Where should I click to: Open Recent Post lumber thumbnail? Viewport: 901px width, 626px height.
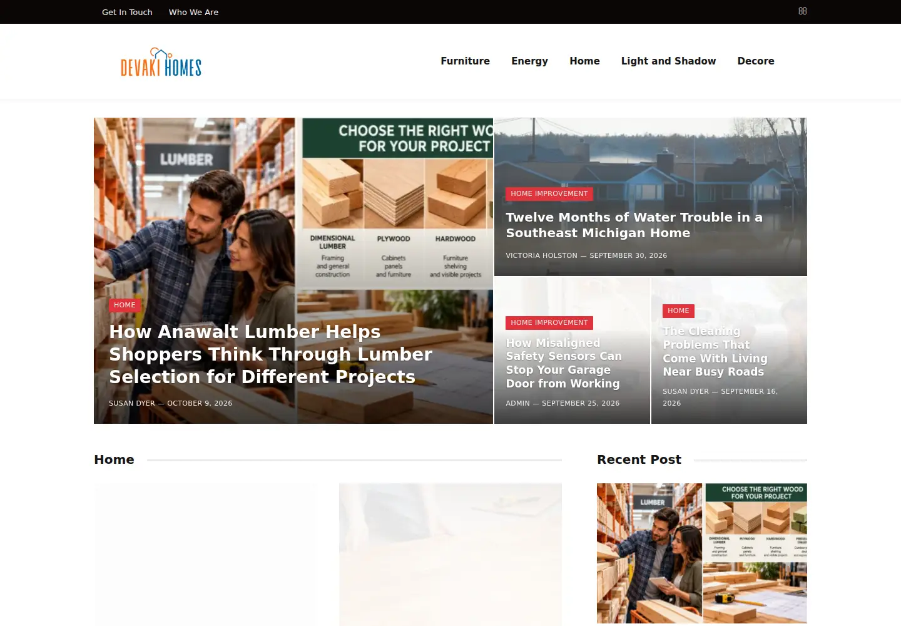coord(702,553)
